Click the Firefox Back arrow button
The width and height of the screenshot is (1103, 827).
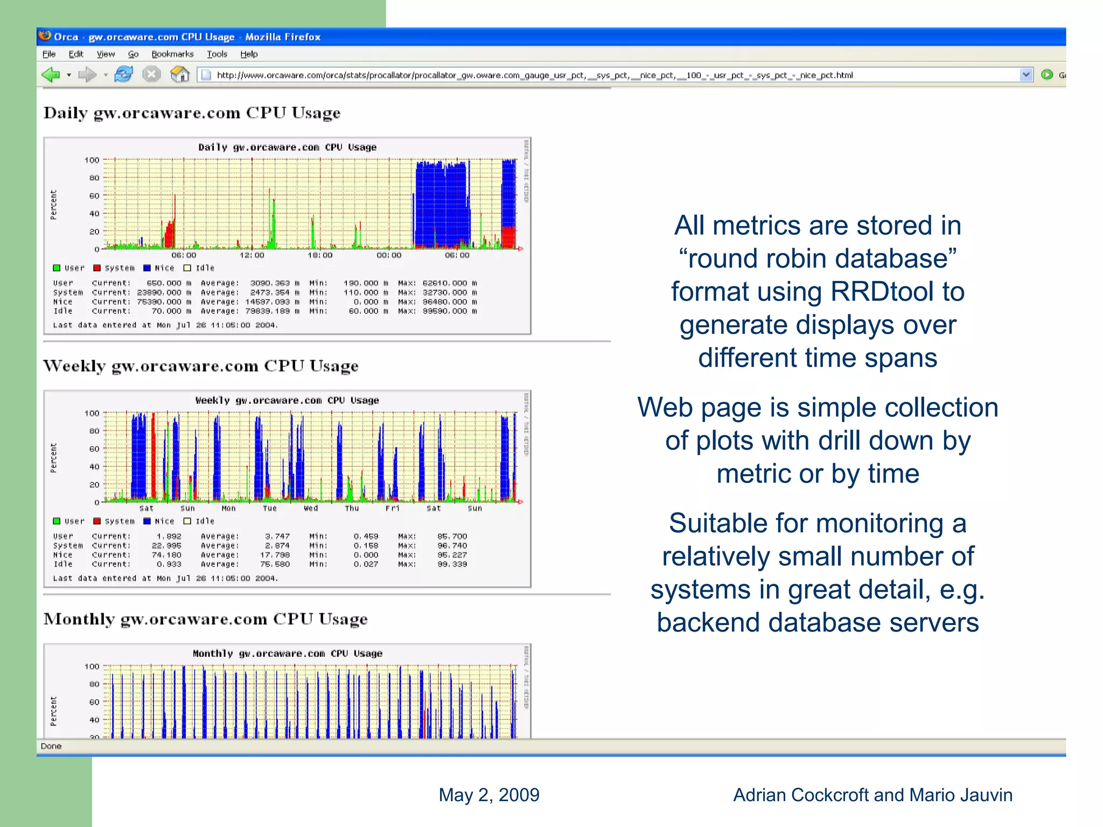(51, 74)
